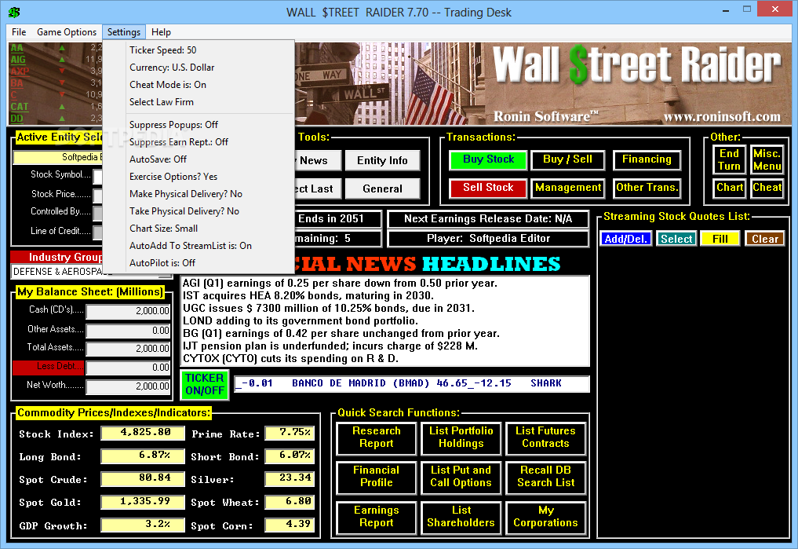
Task: Change the Ticker Speed setting
Action: click(199, 50)
